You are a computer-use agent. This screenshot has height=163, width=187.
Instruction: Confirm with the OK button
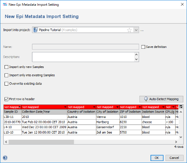coord(157,158)
